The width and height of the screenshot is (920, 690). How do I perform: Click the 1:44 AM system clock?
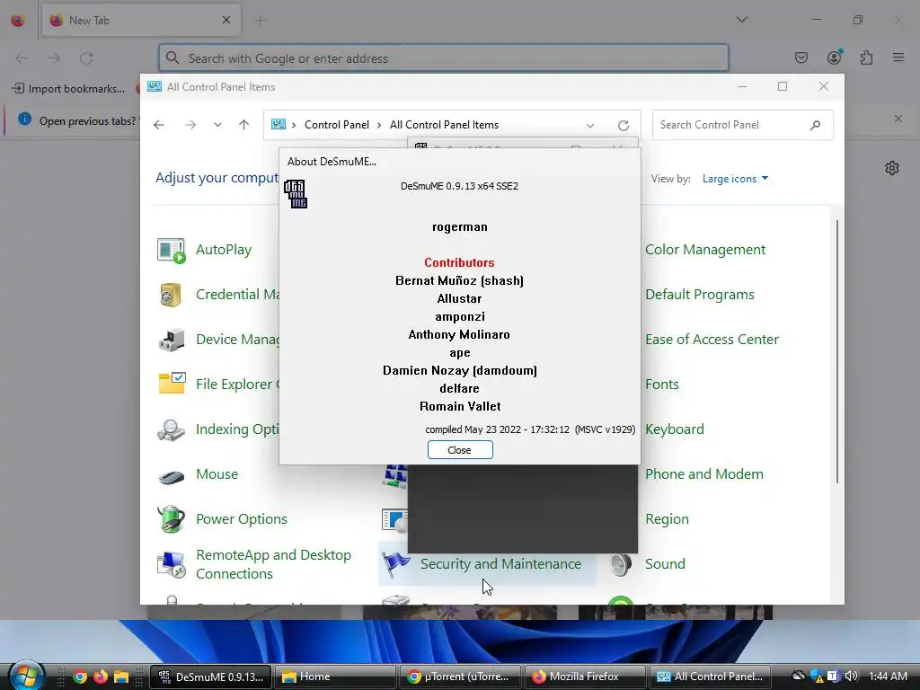pyautogui.click(x=889, y=677)
